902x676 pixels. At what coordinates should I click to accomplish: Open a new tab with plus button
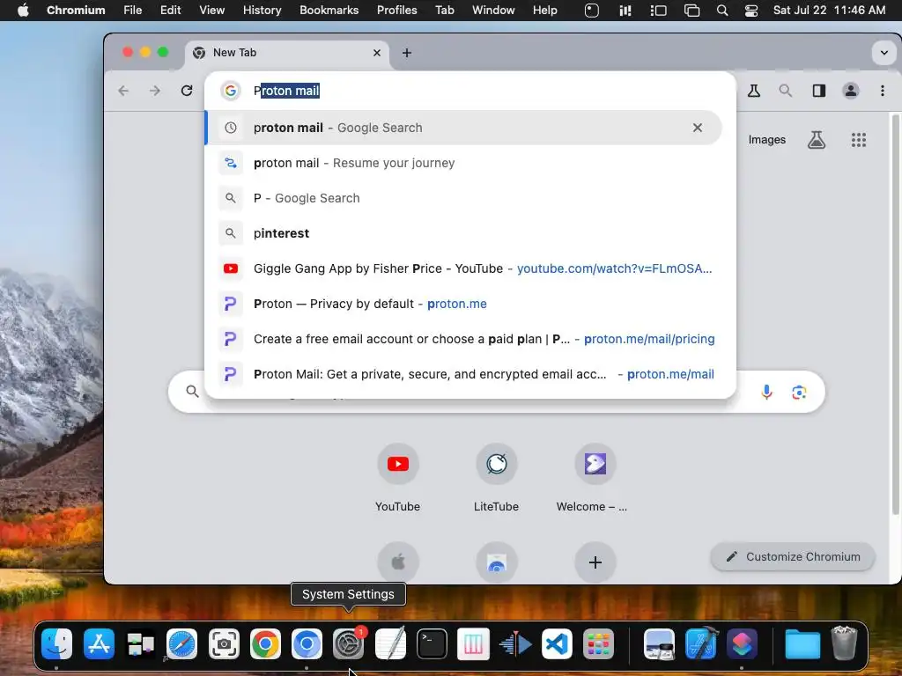(407, 53)
